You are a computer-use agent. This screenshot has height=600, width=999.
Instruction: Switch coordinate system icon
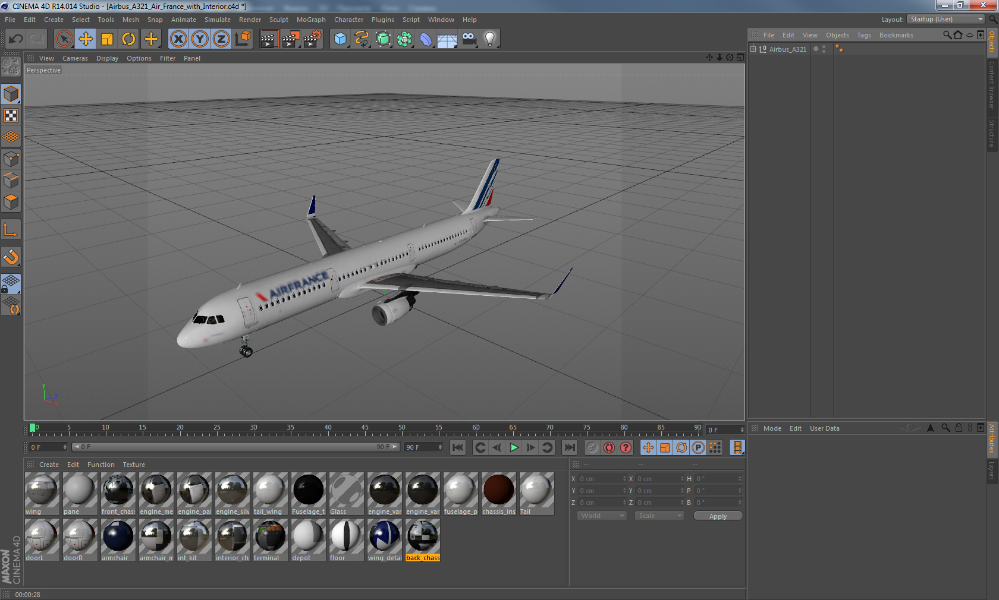[x=243, y=39]
